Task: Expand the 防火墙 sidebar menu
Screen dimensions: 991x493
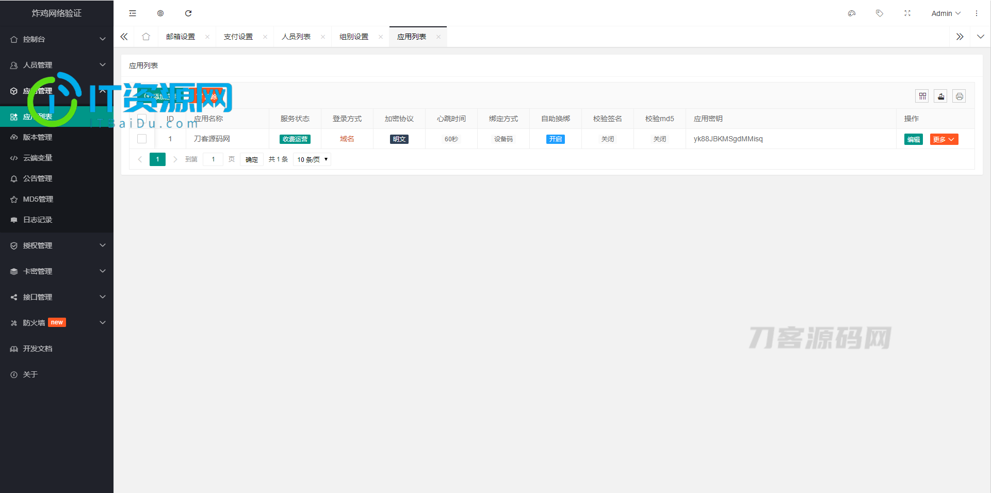Action: pyautogui.click(x=57, y=323)
